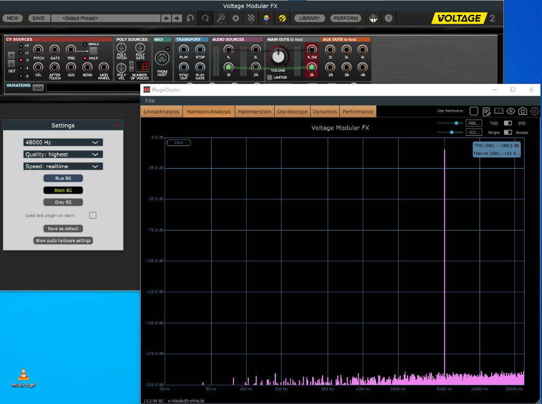Screen dimensions: 542x404
Task: Click the level slider handle in PluginDoctor
Action: click(451, 132)
